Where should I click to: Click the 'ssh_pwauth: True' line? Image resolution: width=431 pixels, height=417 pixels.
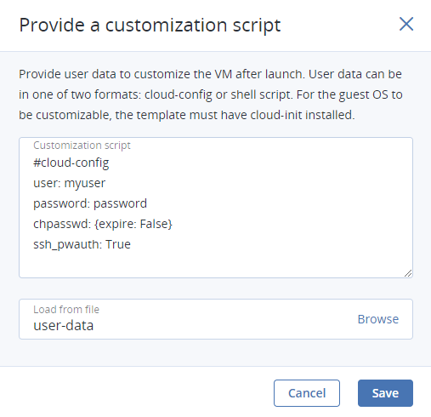point(82,244)
